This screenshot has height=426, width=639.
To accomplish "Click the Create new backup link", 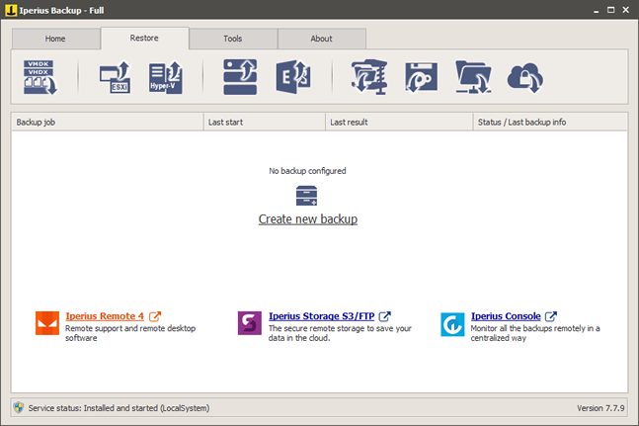I will pyautogui.click(x=308, y=219).
